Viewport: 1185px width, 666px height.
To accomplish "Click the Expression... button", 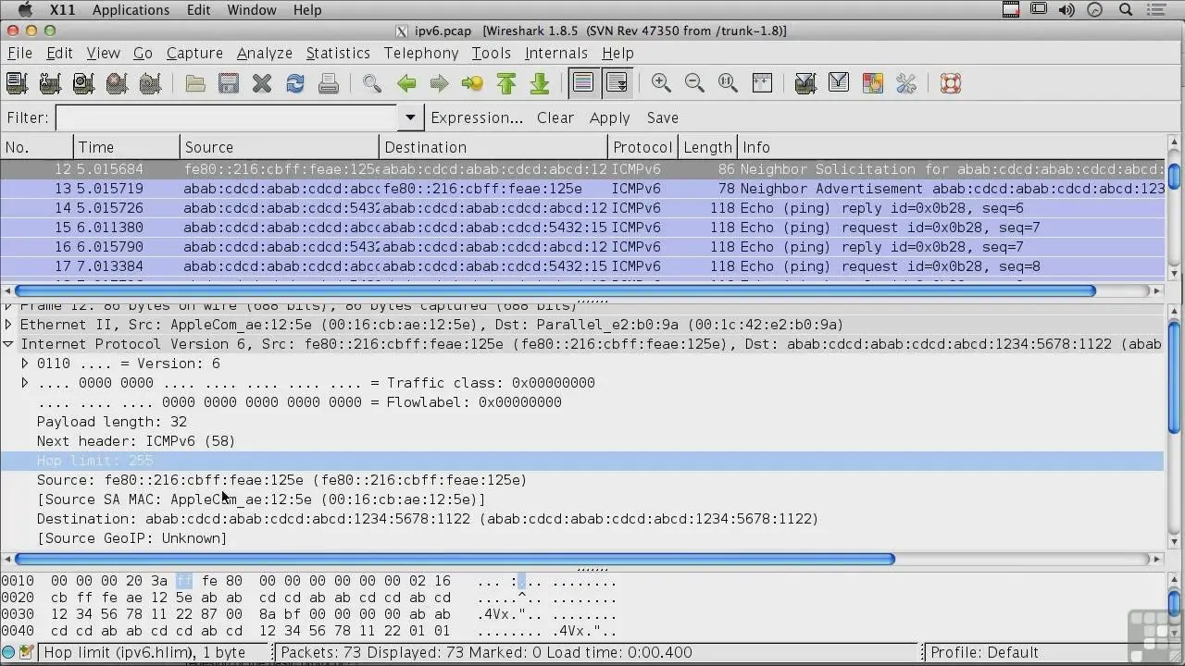I will [477, 117].
